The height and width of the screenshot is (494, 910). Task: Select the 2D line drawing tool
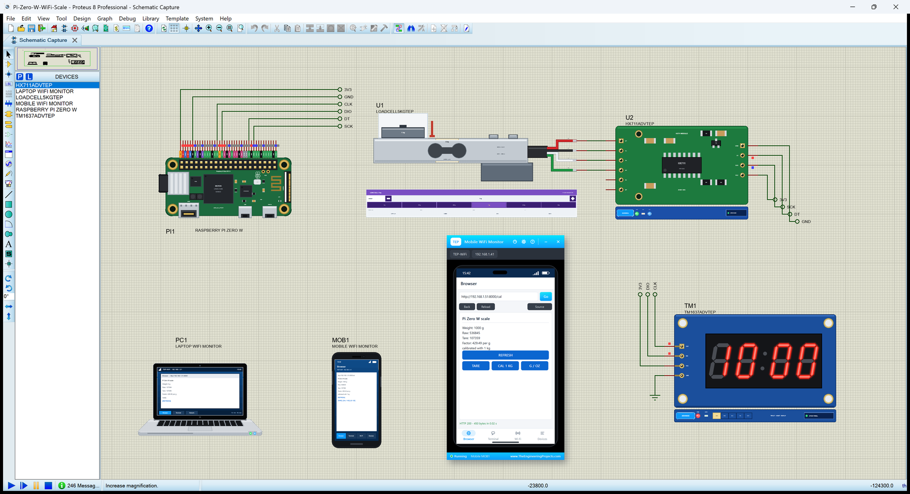9,195
